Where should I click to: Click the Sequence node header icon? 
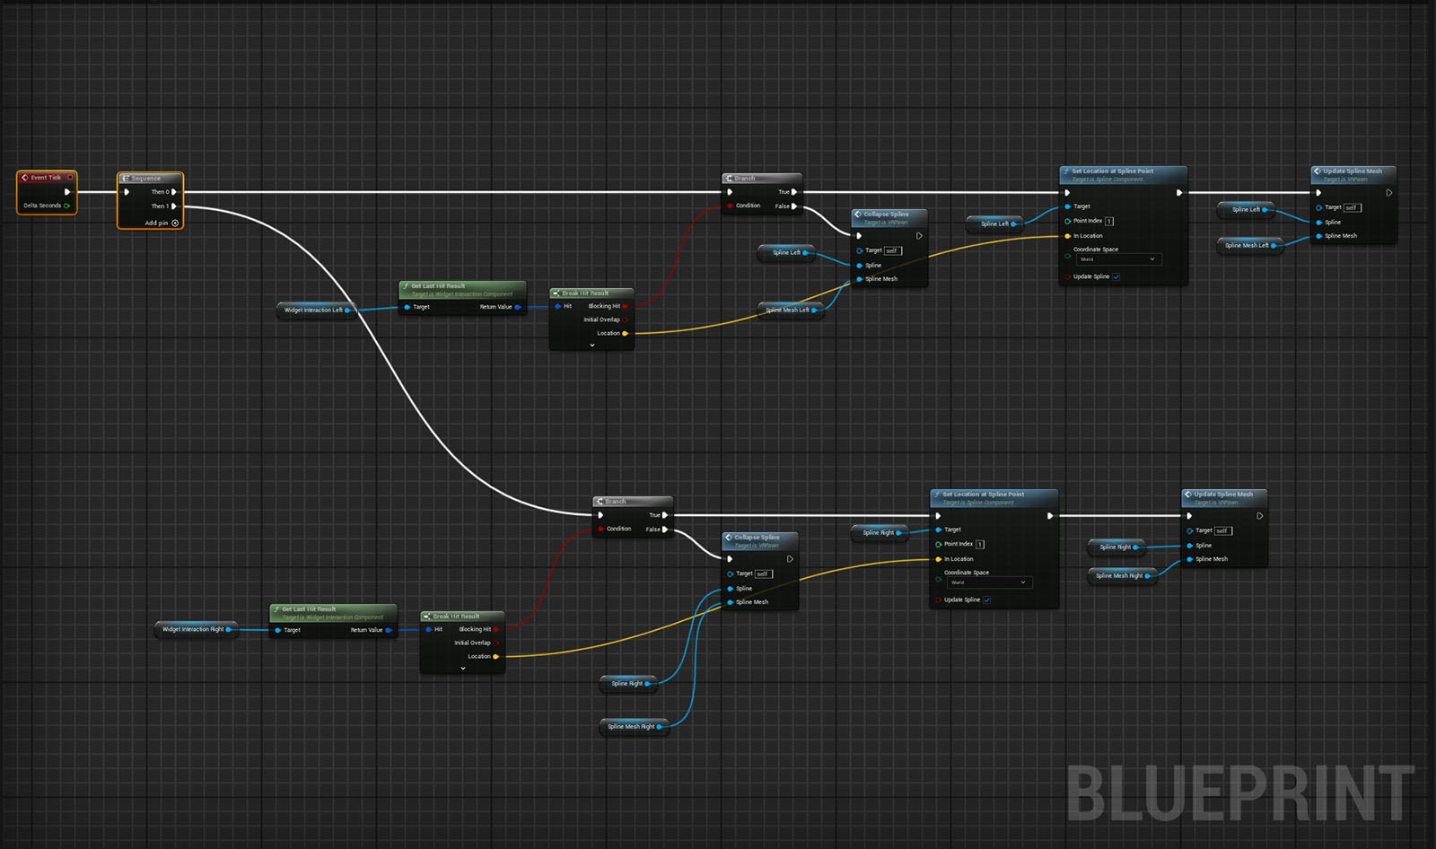pos(126,179)
